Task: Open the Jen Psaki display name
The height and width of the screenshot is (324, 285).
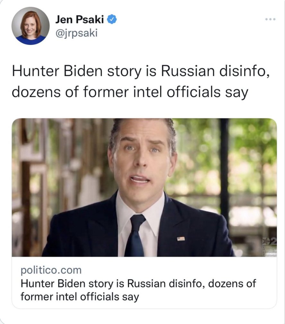Action: tap(80, 20)
